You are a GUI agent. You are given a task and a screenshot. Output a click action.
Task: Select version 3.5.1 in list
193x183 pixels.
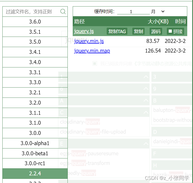pyautogui.click(x=35, y=32)
